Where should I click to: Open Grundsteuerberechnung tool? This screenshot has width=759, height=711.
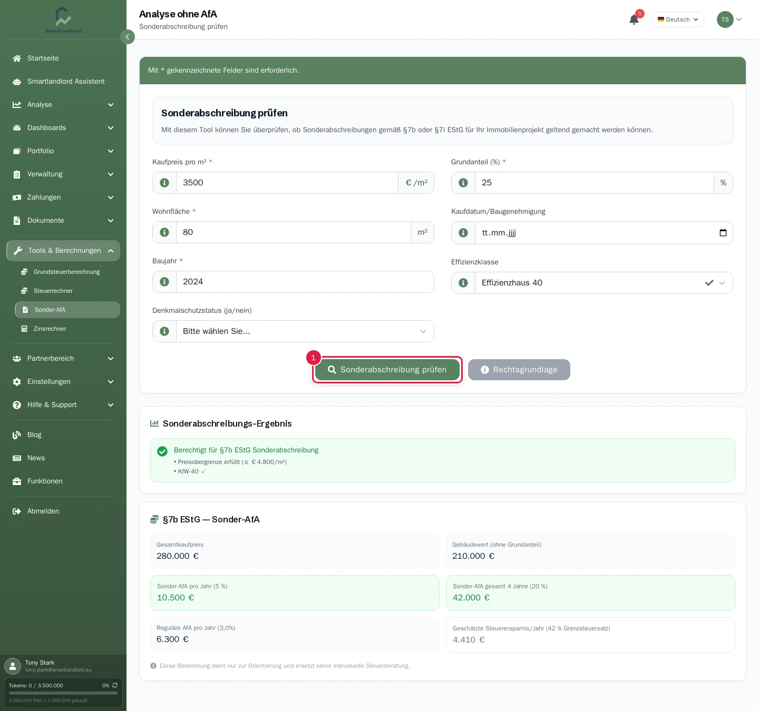[67, 272]
